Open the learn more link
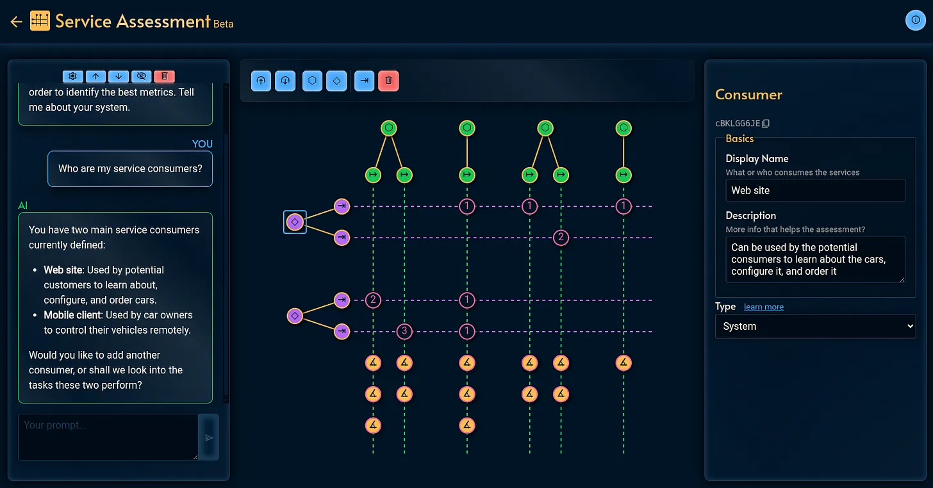Image resolution: width=933 pixels, height=488 pixels. click(x=763, y=307)
